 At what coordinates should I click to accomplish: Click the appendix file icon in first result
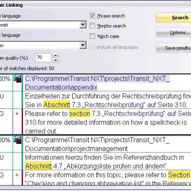tap(17, 79)
